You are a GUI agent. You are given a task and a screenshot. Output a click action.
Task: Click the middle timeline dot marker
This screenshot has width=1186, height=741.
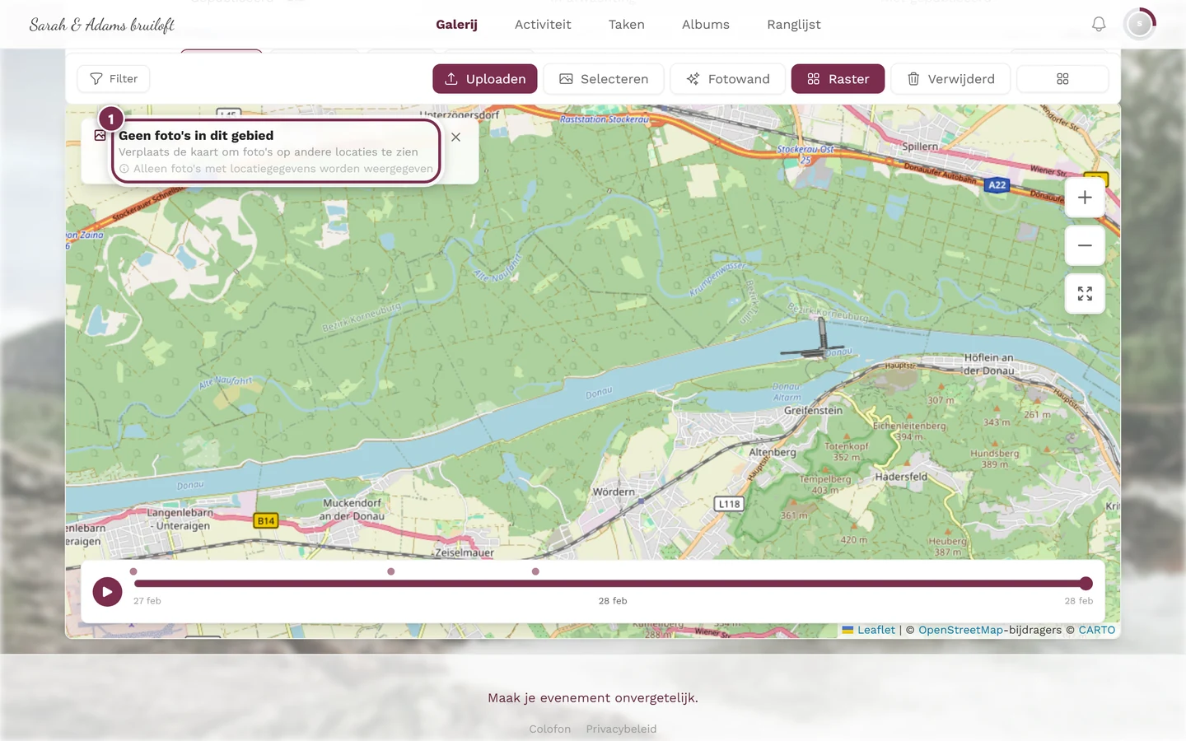coord(391,571)
